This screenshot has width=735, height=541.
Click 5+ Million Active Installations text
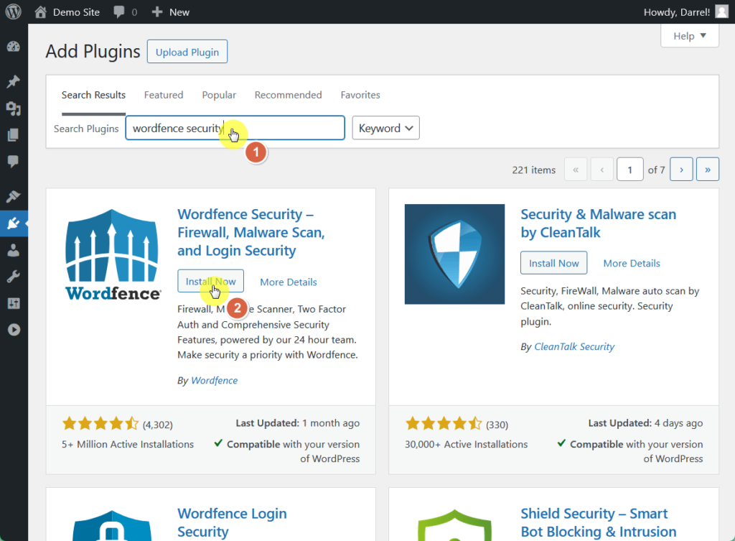[128, 444]
